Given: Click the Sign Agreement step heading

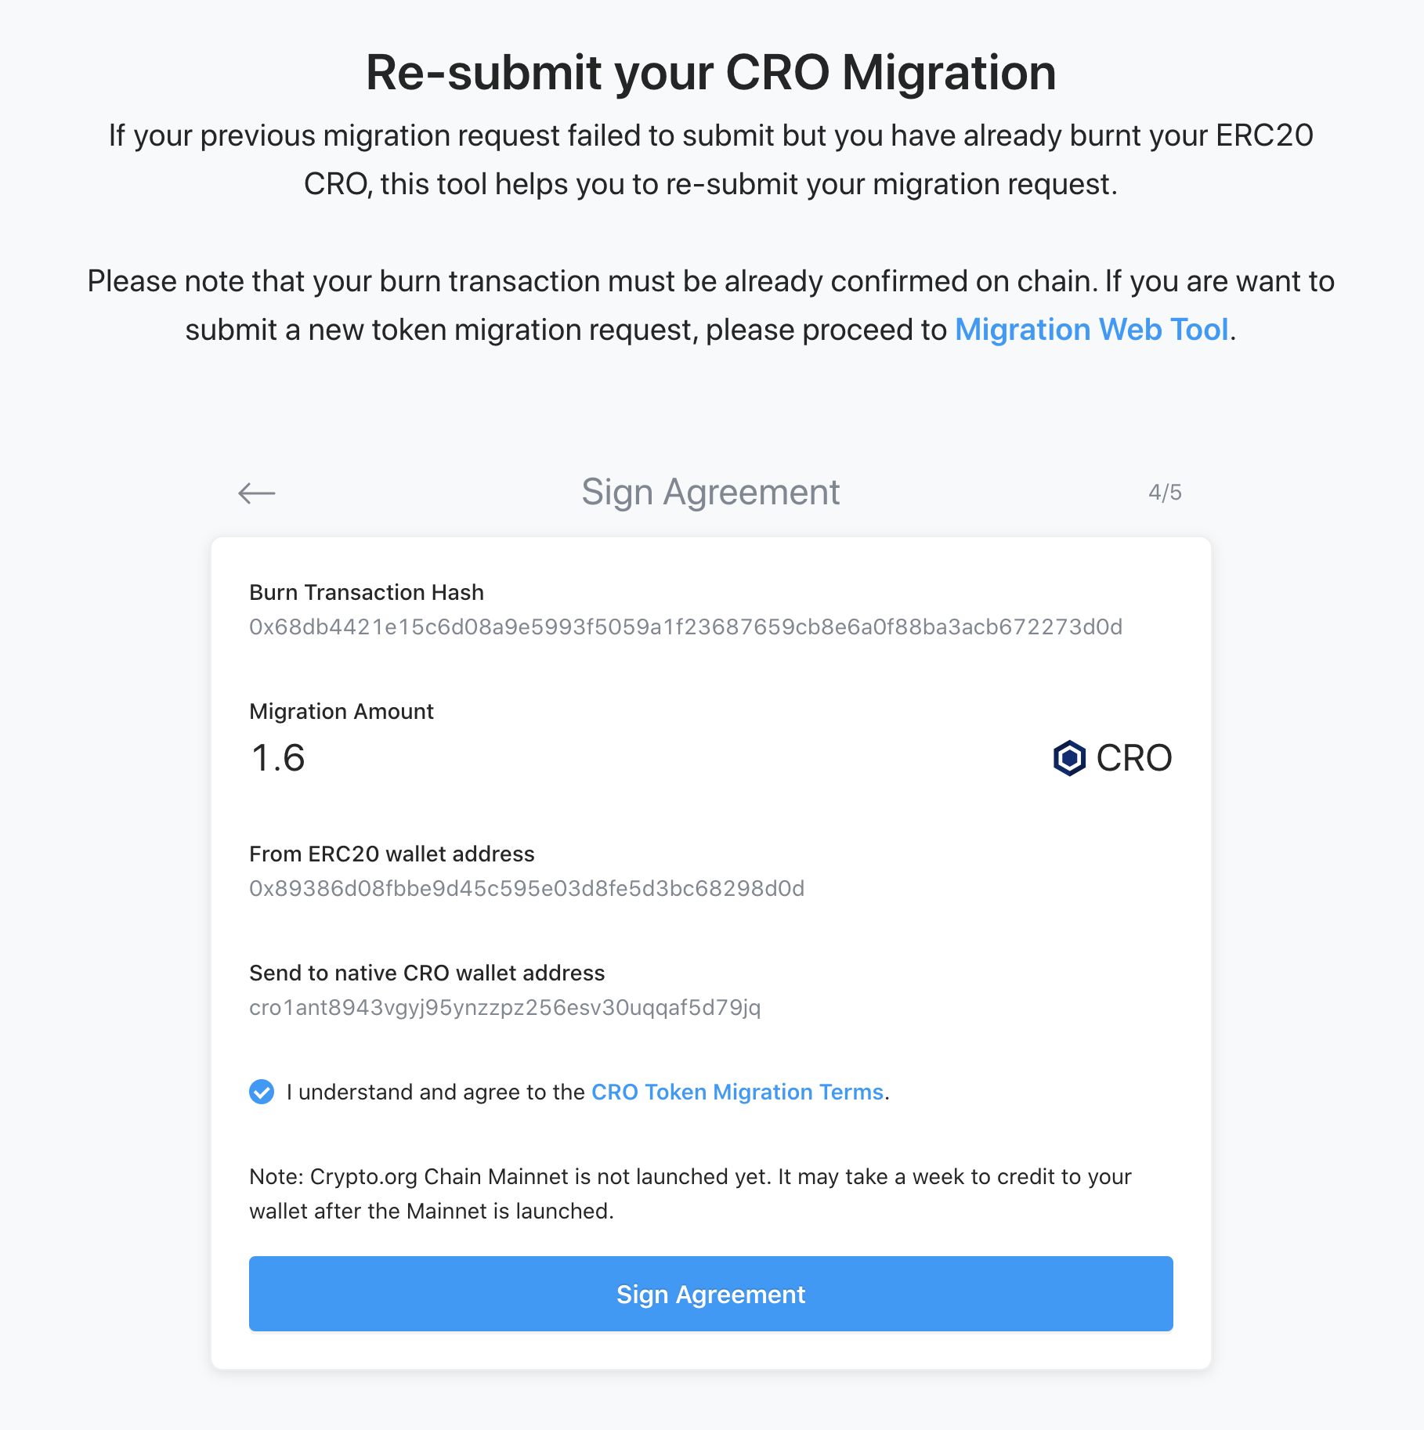Looking at the screenshot, I should coord(710,493).
